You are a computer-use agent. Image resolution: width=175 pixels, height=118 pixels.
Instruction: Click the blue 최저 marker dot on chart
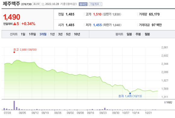130,94
